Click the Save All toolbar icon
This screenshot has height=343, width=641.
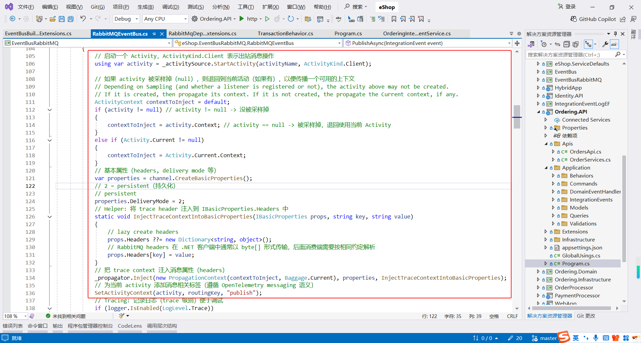click(x=71, y=19)
